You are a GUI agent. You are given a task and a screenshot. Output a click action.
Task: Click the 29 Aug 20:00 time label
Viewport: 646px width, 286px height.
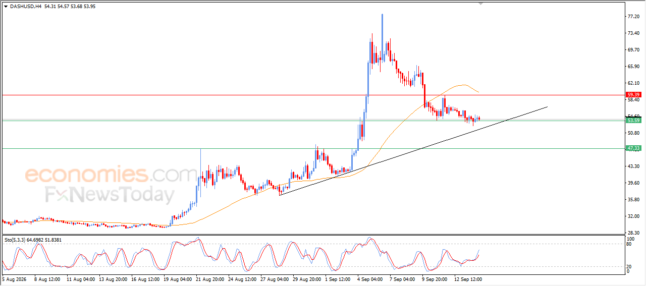[x=306, y=278]
